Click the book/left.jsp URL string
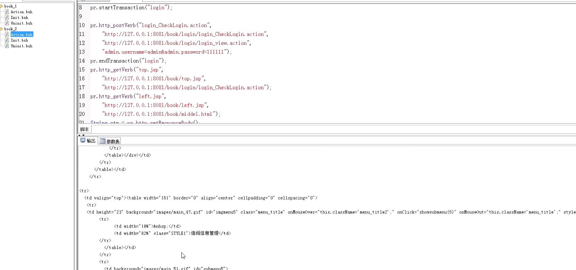The image size is (576, 270). tap(155, 105)
